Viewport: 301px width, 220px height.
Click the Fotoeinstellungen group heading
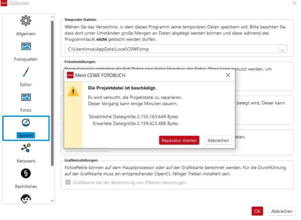pos(80,62)
